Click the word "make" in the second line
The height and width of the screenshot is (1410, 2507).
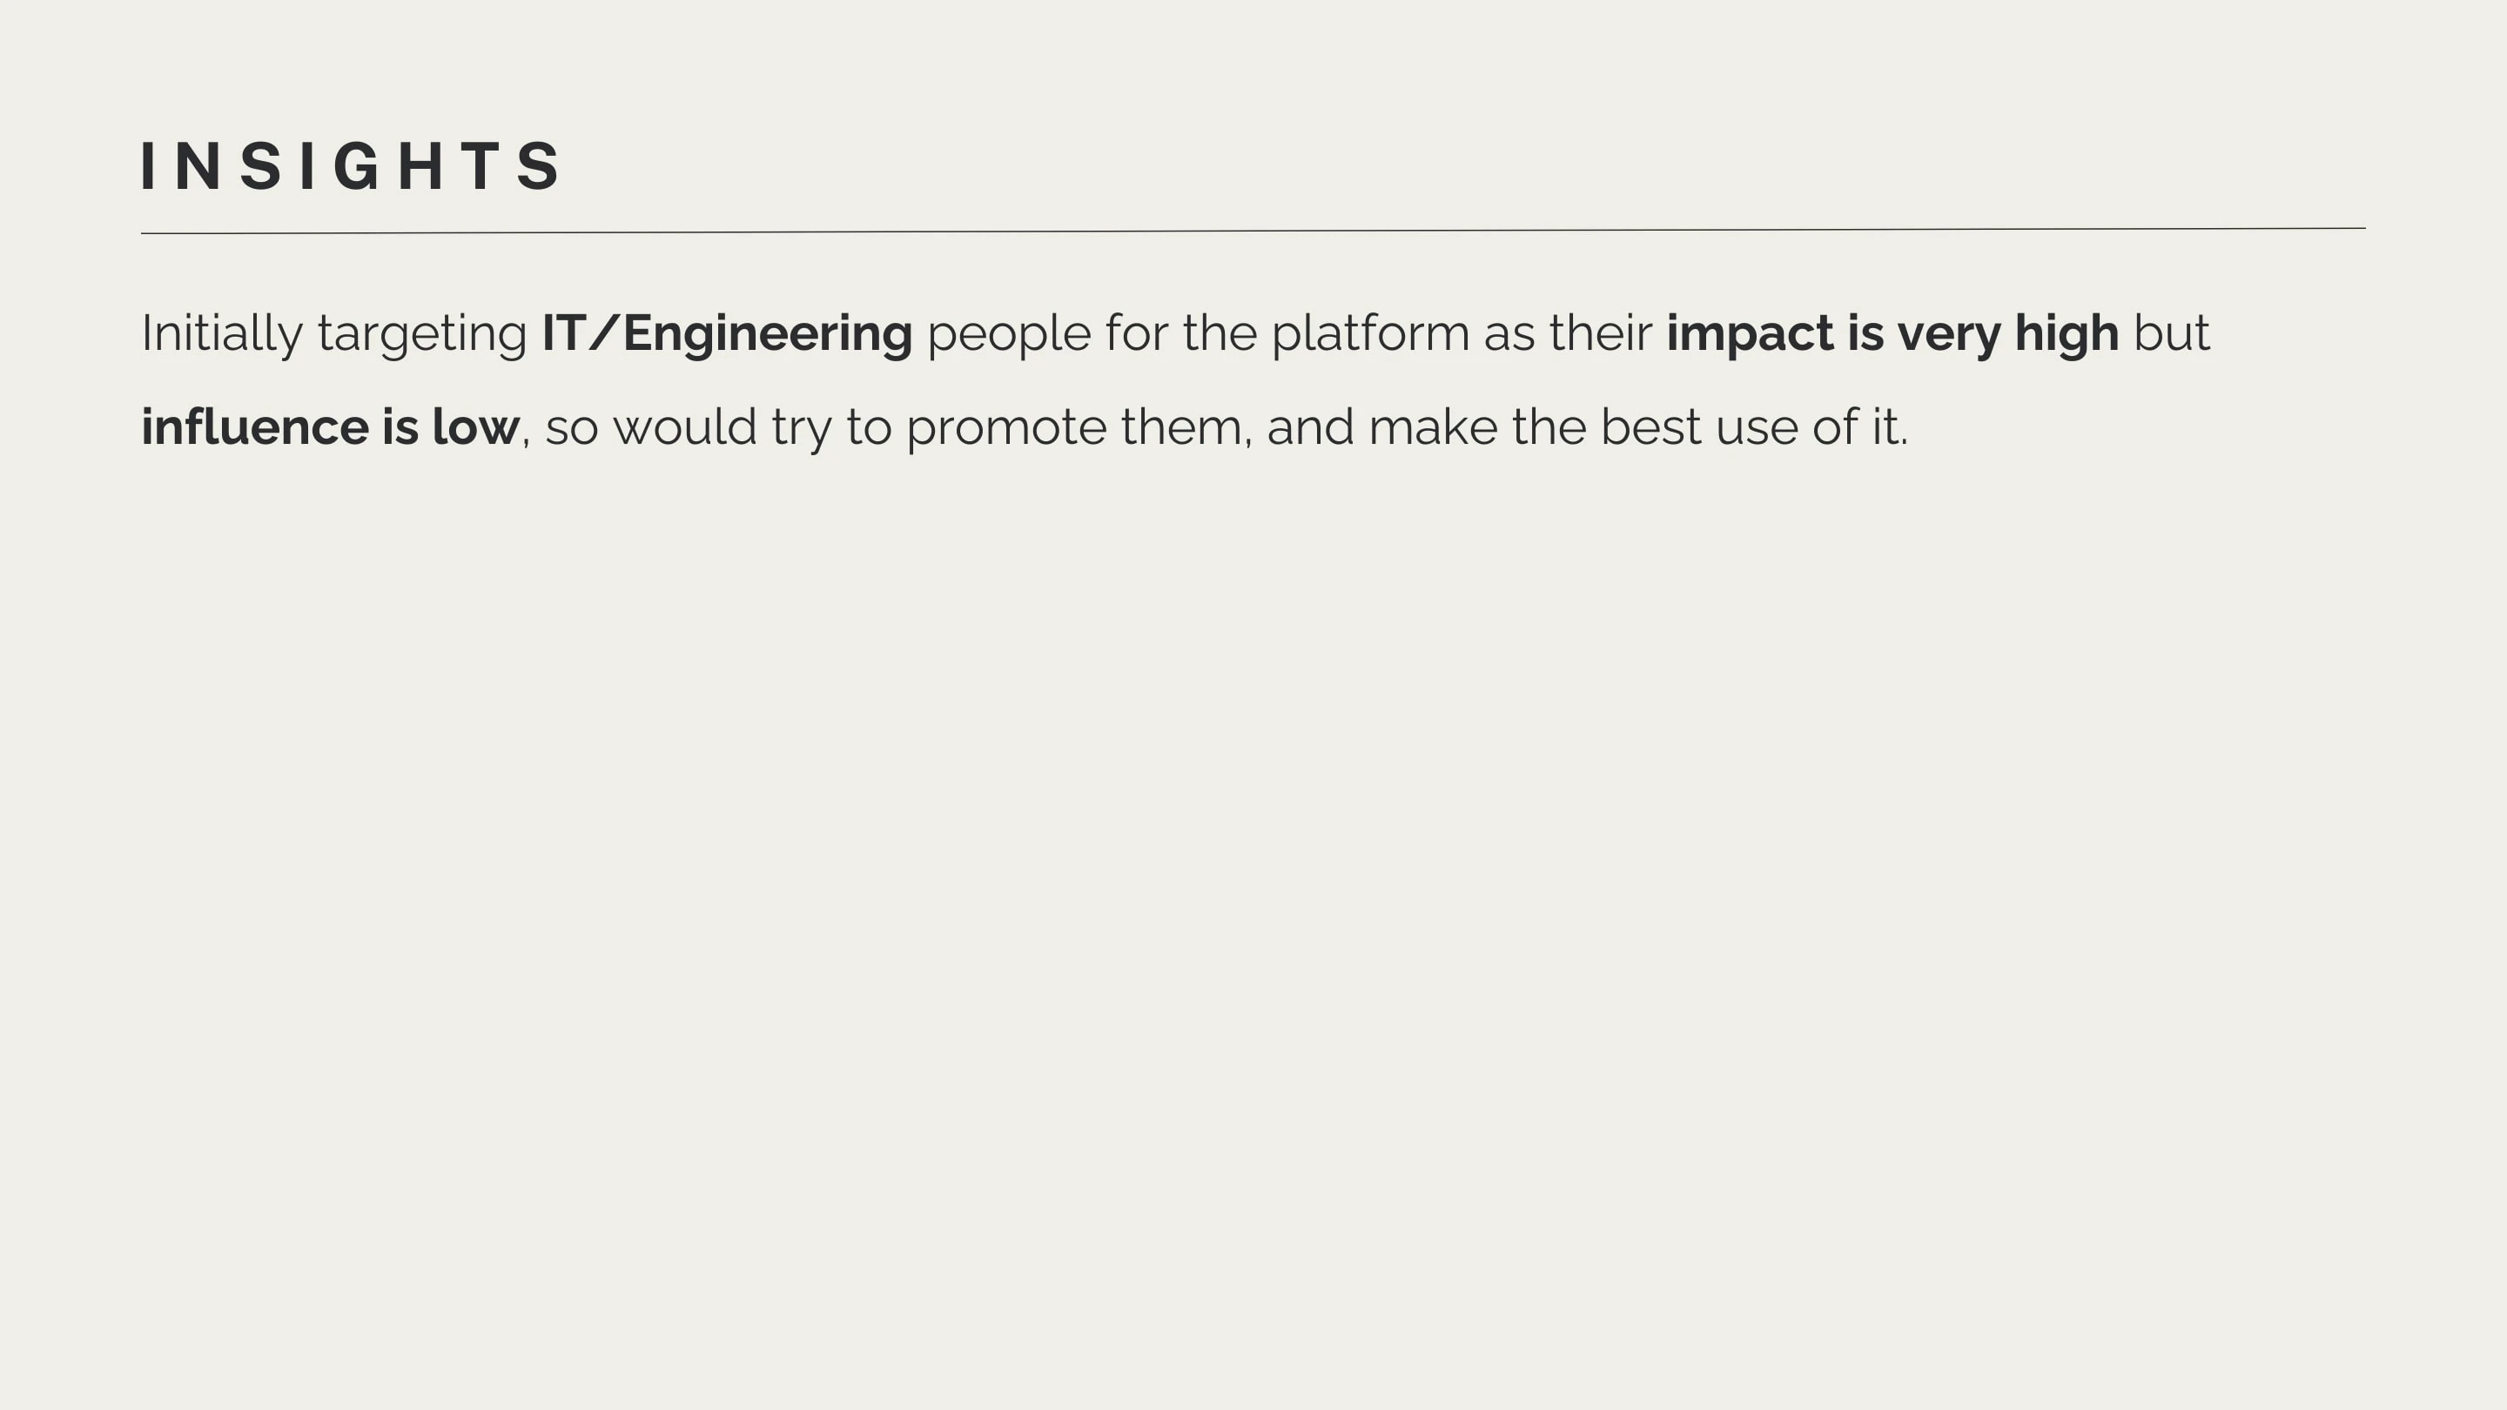(x=1433, y=426)
